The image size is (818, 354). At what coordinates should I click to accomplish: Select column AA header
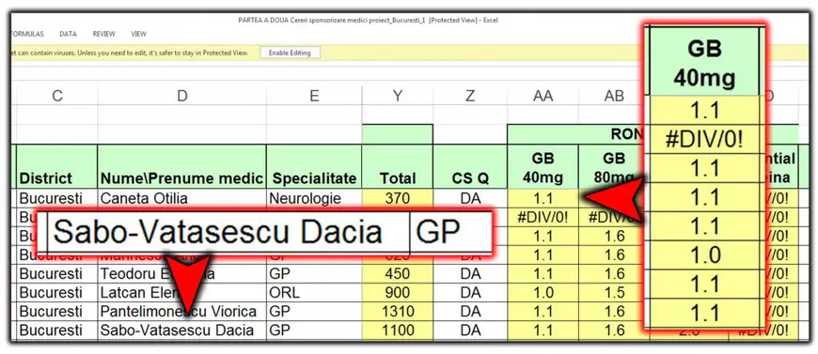coord(543,96)
